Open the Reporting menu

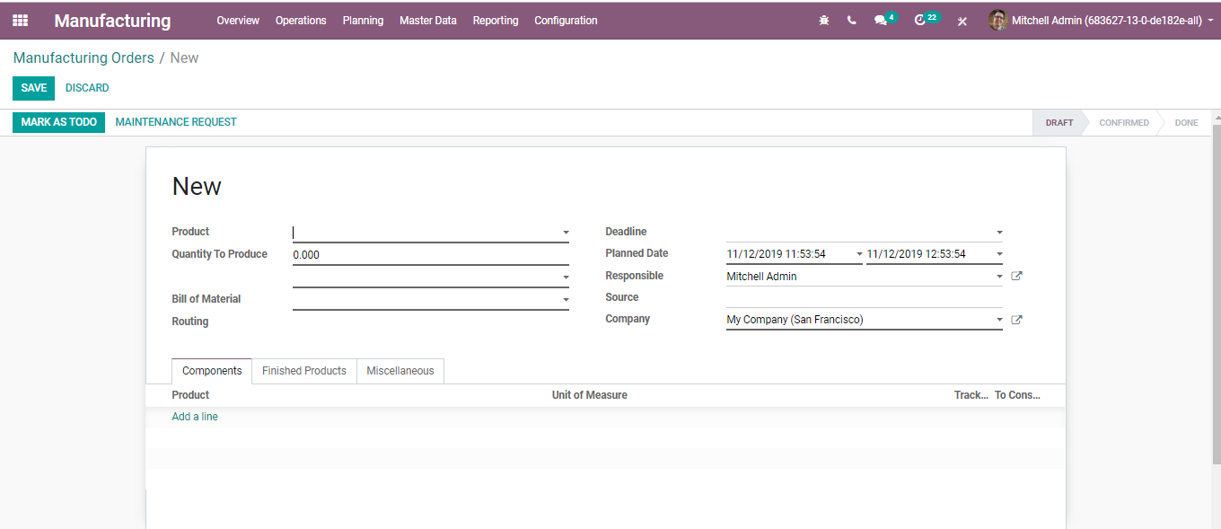[496, 21]
